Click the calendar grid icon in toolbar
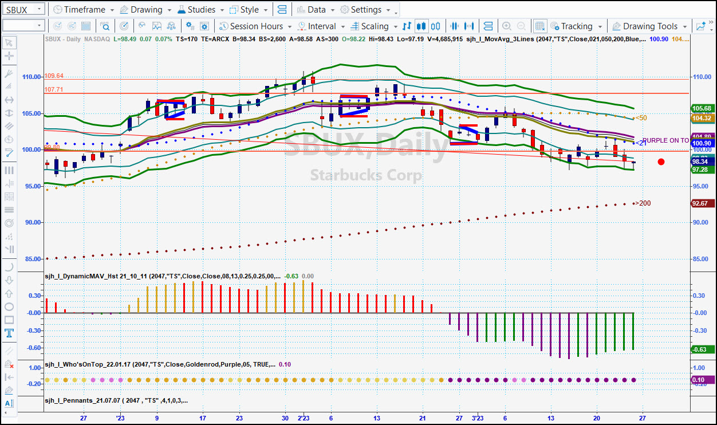Viewport: 717px width, 425px height. pos(86,26)
